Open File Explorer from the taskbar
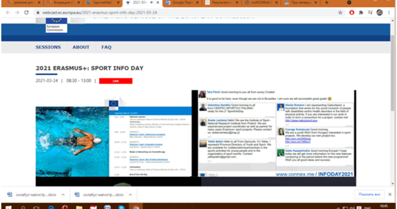This screenshot has width=397, height=209. click(79, 207)
